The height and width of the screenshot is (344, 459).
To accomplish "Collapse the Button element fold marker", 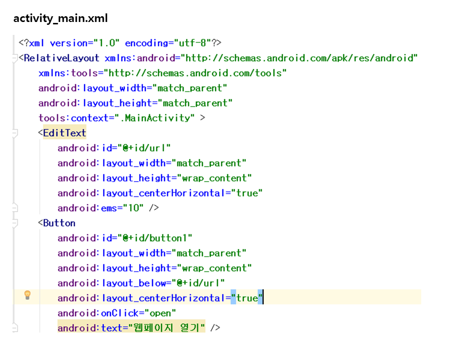I will coord(15,223).
